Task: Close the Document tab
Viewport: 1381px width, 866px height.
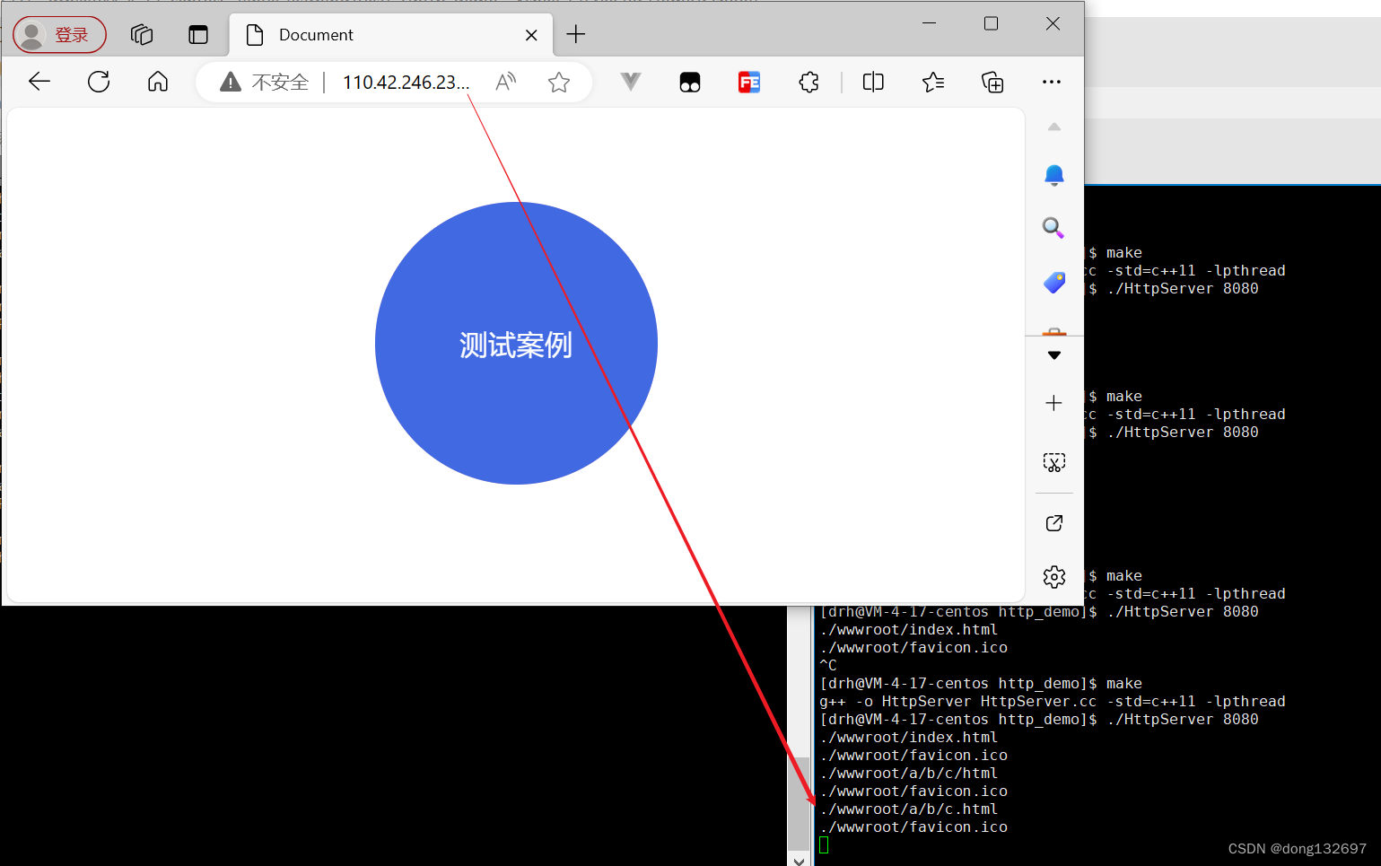Action: pyautogui.click(x=531, y=35)
